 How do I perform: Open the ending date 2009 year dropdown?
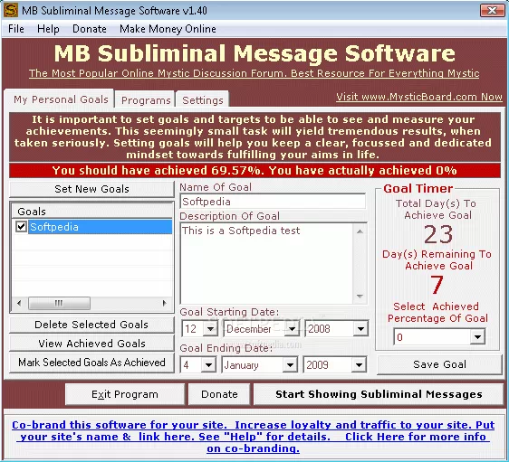(x=359, y=365)
